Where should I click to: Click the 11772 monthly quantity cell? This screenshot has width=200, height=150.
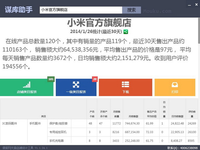click(117, 123)
